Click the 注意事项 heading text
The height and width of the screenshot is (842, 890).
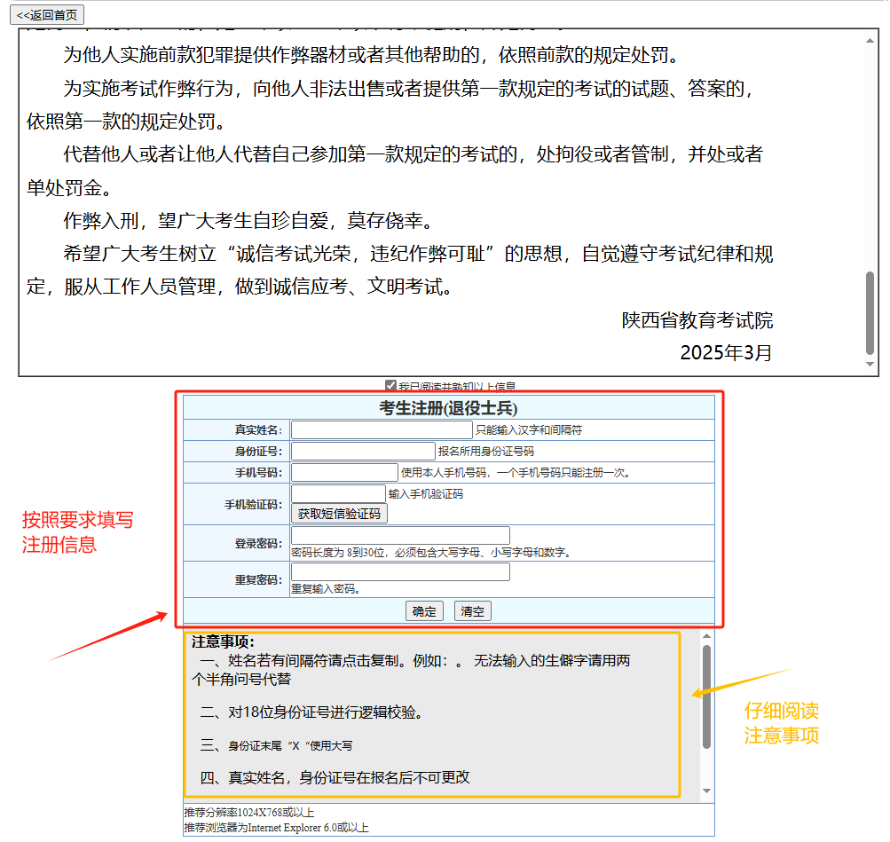[224, 639]
